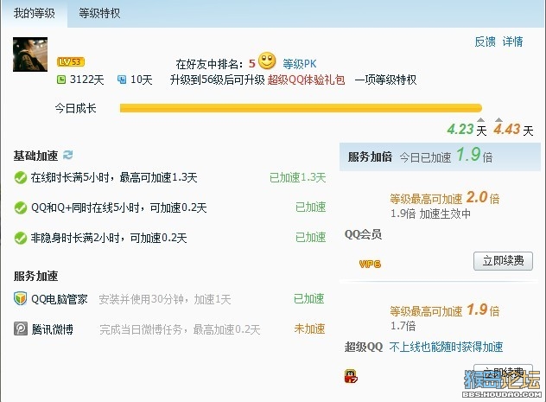Viewport: 546px width, 402px height.
Task: Click the QQ电脑管家 shield icon
Action: 20,299
